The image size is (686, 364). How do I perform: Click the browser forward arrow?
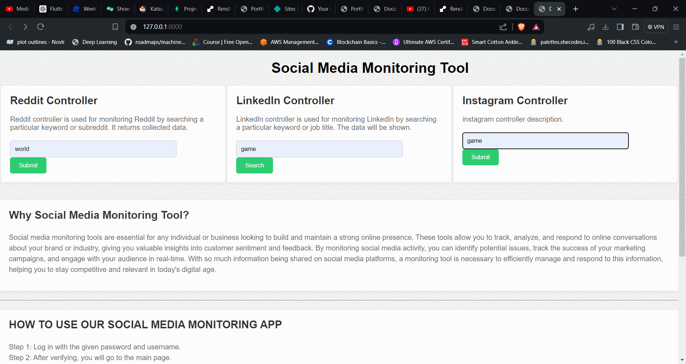25,27
